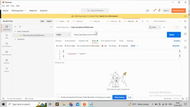Image resolution: width=190 pixels, height=107 pixels.
Task: Click Import in Scratch Pad header
Action: 49,21
